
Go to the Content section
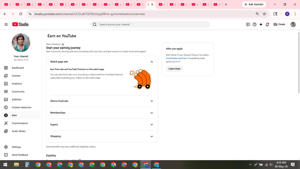pos(21,76)
